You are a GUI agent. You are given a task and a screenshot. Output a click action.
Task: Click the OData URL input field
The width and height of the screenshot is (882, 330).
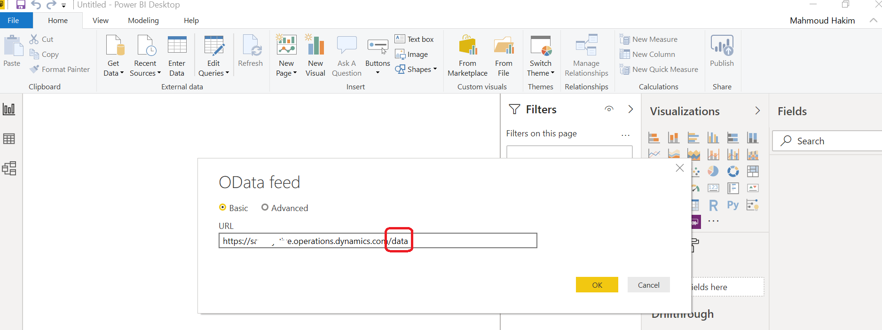[x=378, y=241]
